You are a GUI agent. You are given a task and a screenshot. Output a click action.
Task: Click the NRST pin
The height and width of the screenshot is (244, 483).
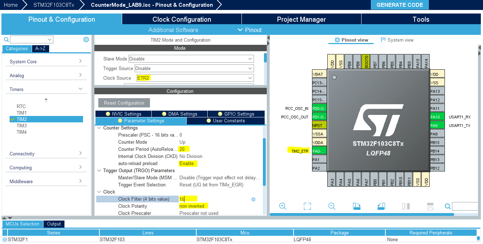click(319, 126)
